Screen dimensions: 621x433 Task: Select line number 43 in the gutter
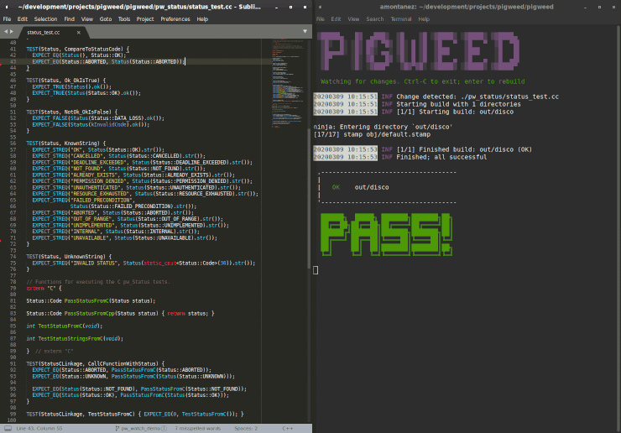tap(13, 61)
